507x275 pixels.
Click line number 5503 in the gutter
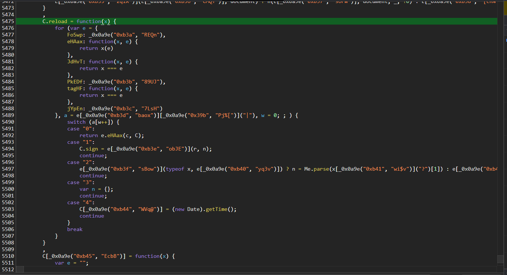[x=8, y=209]
